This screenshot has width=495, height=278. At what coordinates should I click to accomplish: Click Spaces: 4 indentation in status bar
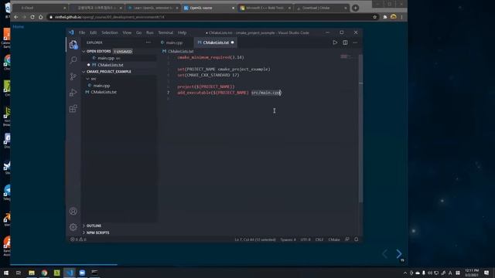tap(288, 239)
